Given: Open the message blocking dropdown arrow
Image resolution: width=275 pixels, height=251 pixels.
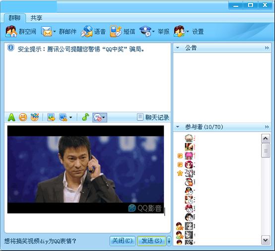Looking at the screenshot, I should 104,118.
